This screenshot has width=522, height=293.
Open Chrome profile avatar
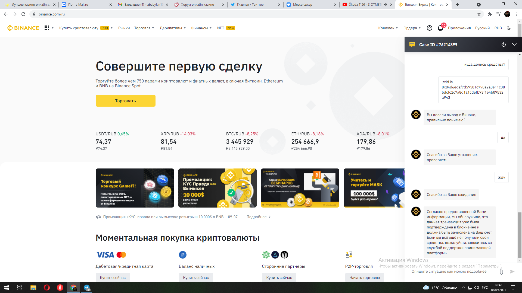(507, 14)
